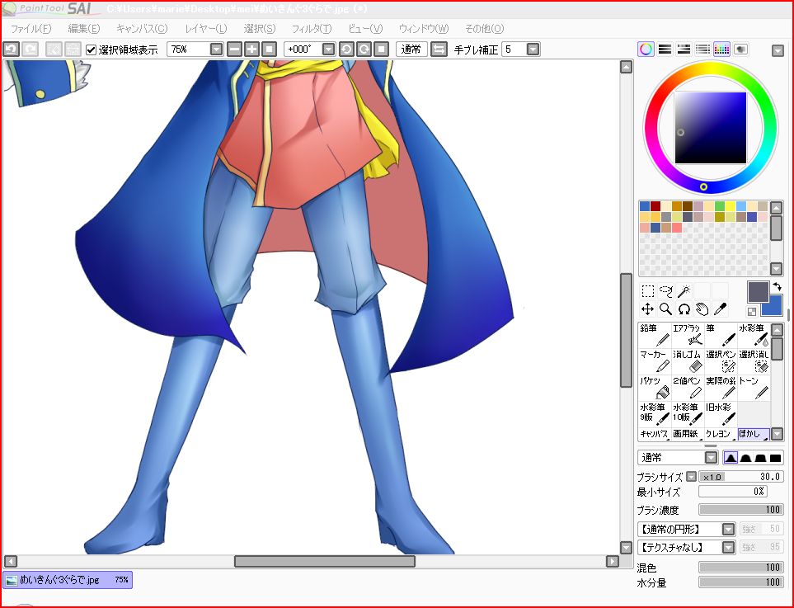The height and width of the screenshot is (608, 794).
Task: Select the lasso selection tool
Action: [x=666, y=291]
